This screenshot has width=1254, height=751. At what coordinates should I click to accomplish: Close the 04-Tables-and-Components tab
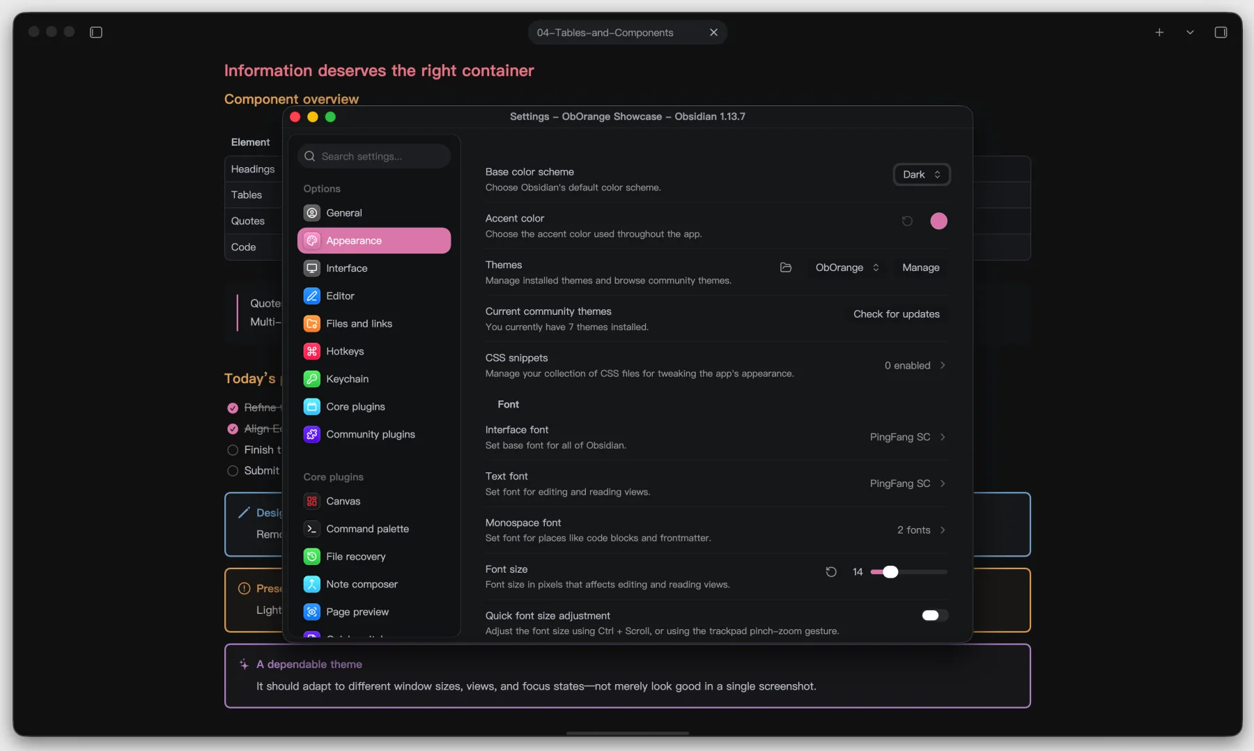tap(713, 32)
